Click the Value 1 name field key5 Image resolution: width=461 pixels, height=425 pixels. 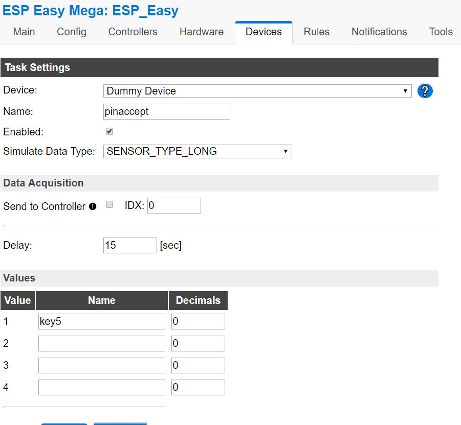pyautogui.click(x=102, y=321)
